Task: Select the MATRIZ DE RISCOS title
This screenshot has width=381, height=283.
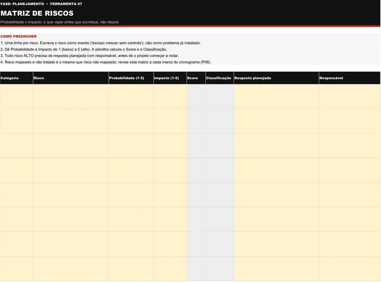Action: 37,13
